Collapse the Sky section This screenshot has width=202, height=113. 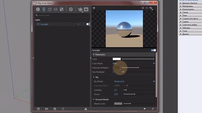pyautogui.click(x=94, y=77)
